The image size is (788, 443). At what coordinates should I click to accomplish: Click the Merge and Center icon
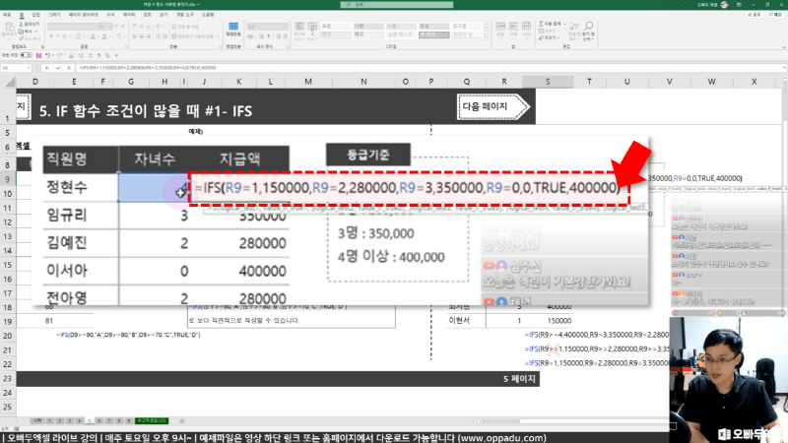(174, 36)
